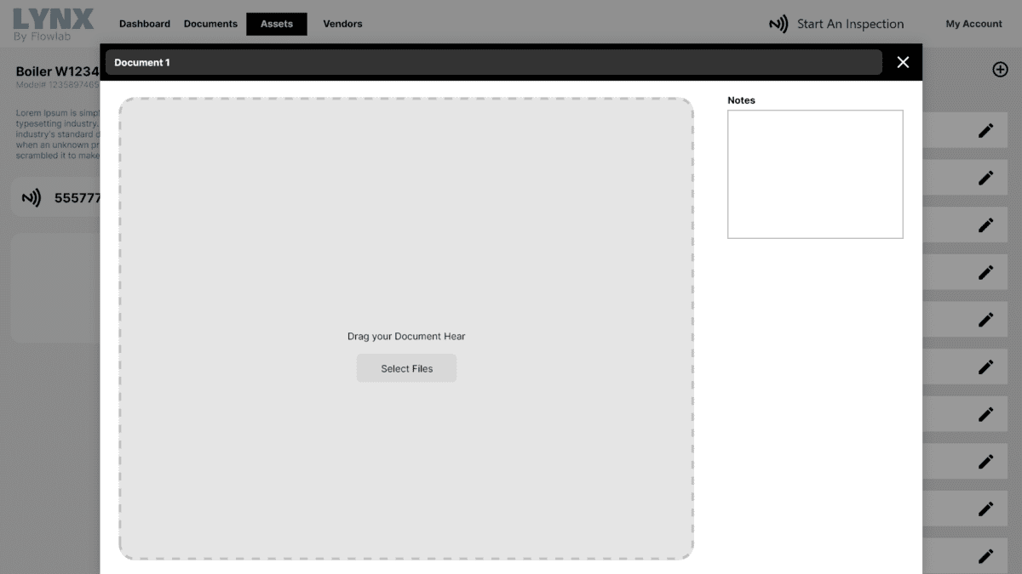Click the Drag your Document drop zone

tap(406, 255)
